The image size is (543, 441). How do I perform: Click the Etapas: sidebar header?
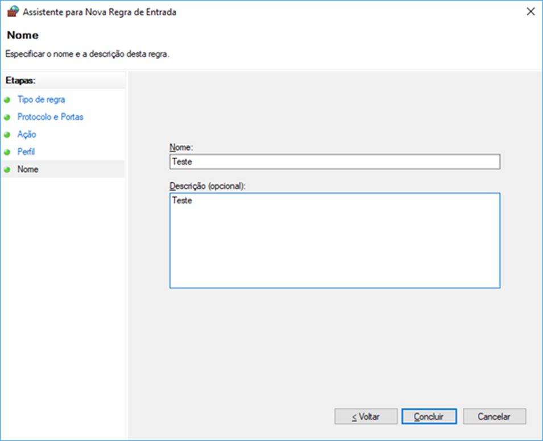[20, 81]
